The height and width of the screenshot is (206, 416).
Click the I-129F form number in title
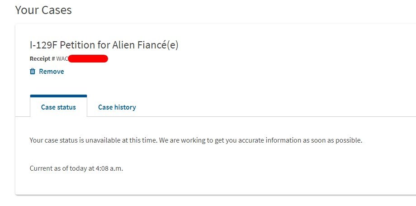[43, 45]
